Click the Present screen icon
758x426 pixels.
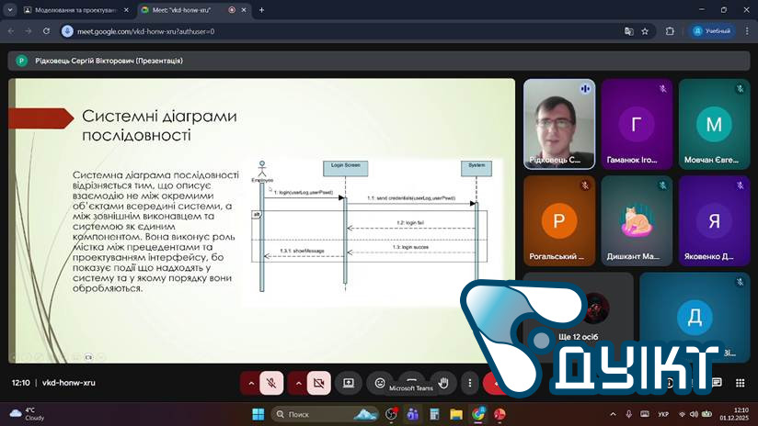[349, 383]
